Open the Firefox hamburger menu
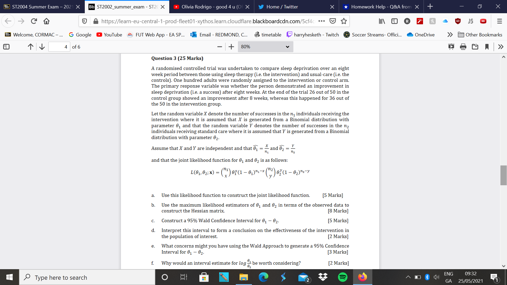The height and width of the screenshot is (285, 507). 500,21
